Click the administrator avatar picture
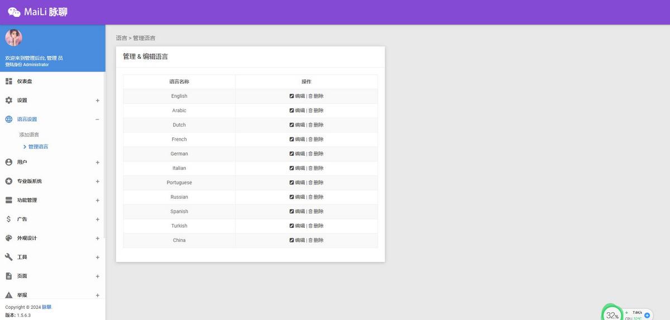Screen dimensions: 670x320 [x=13, y=38]
